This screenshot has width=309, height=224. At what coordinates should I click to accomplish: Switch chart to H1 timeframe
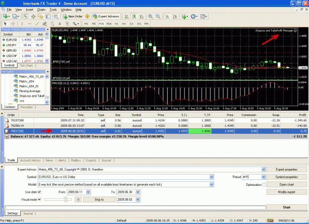point(117,24)
